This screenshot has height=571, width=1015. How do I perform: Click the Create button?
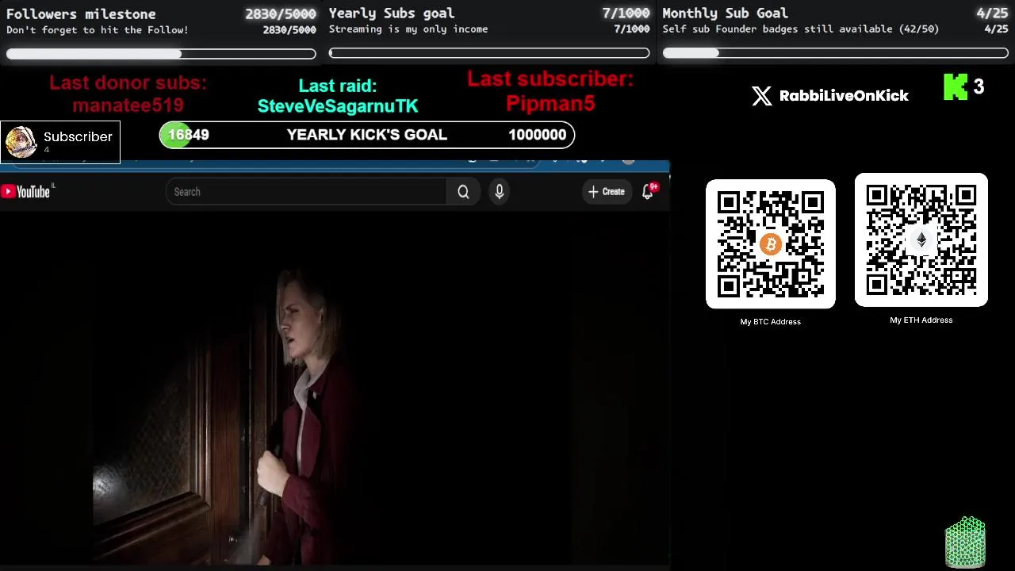(606, 191)
